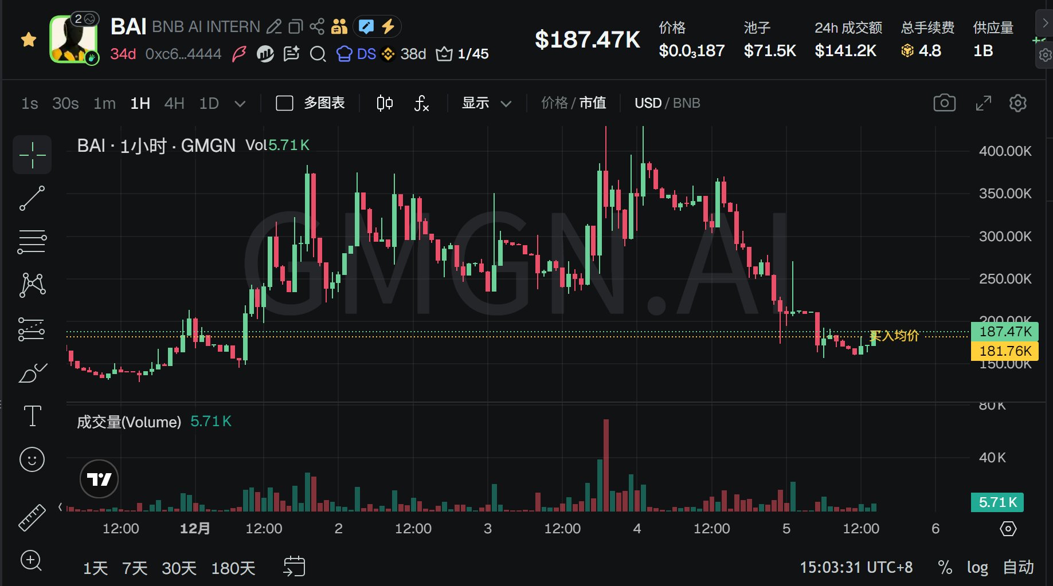Set the chart range to 180天

(233, 568)
